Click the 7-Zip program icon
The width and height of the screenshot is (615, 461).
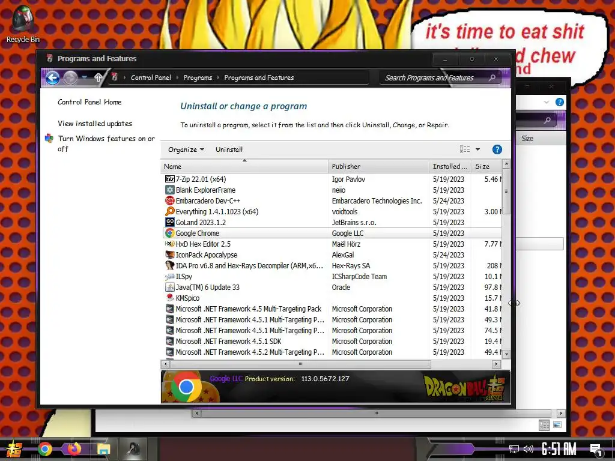tap(169, 179)
